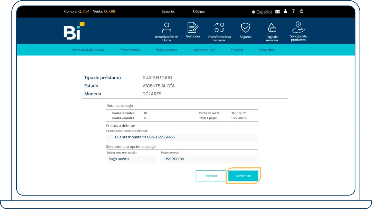
Task: Click the Bi bank logo
Action: click(x=74, y=31)
